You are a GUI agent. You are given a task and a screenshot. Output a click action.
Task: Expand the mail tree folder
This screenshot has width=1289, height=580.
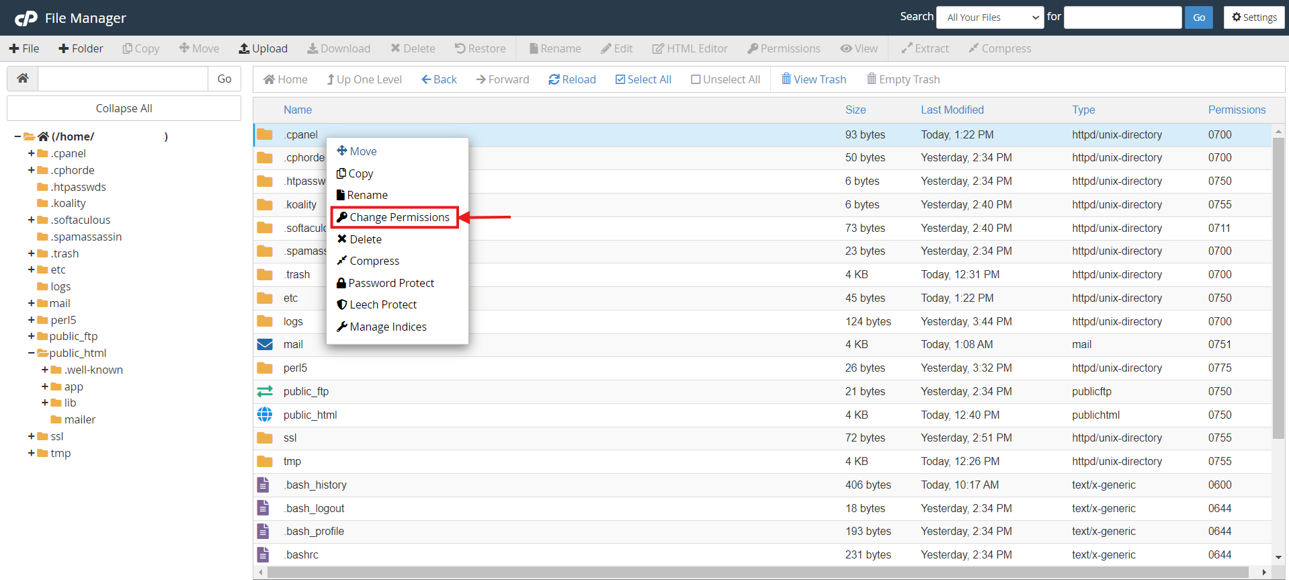click(x=31, y=303)
